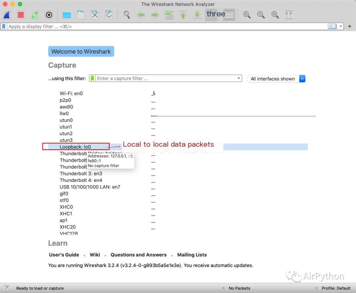Add a display filter button with plus

350,26
